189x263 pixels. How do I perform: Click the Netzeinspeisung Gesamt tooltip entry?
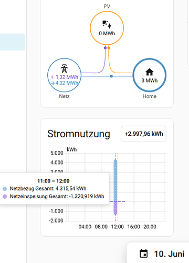pos(54,196)
